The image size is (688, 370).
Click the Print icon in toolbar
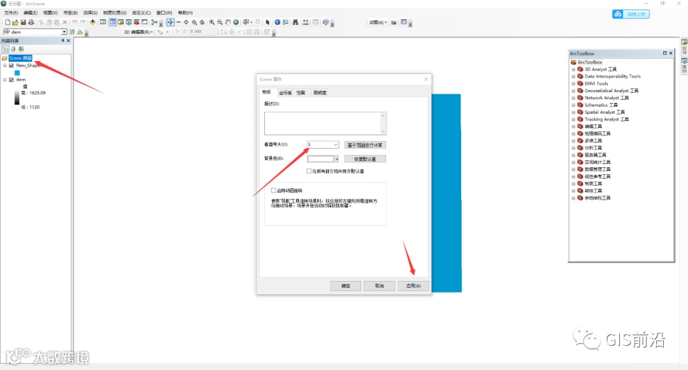coord(31,22)
